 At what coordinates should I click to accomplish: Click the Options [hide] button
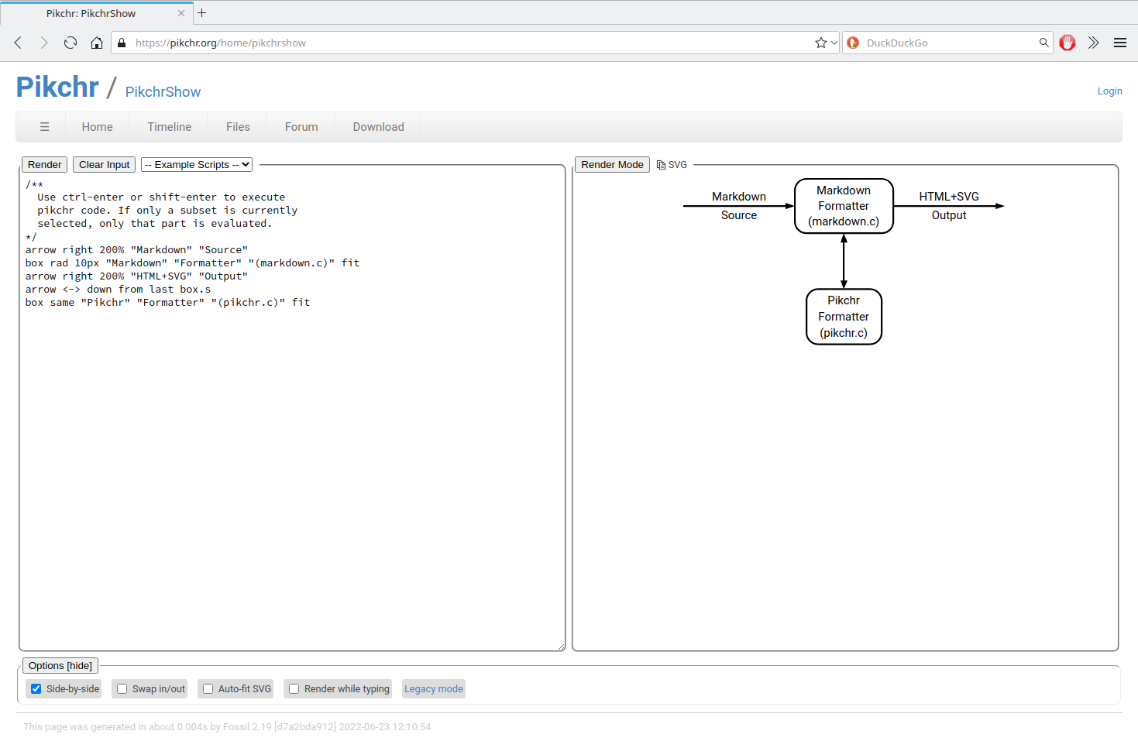click(x=60, y=666)
